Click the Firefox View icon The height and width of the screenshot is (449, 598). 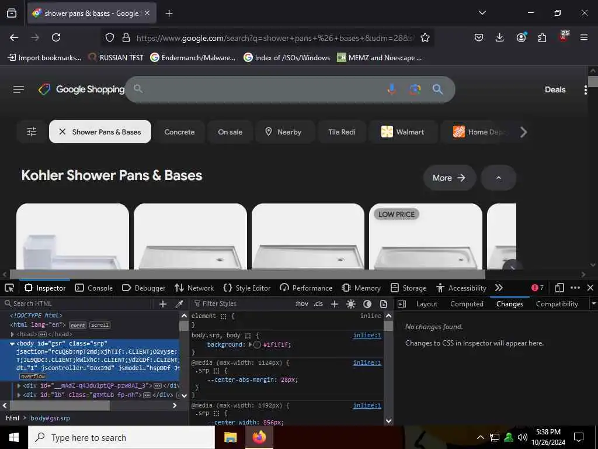click(12, 13)
